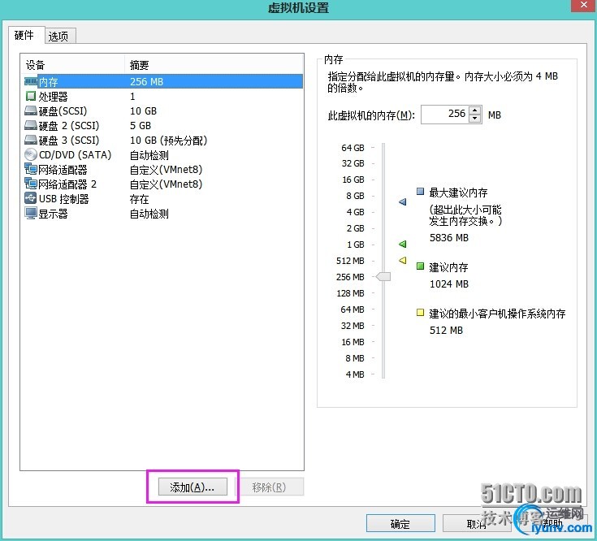Select the CD/DVD (SATA) row label
This screenshot has height=541, width=597.
pos(75,154)
